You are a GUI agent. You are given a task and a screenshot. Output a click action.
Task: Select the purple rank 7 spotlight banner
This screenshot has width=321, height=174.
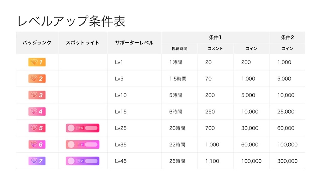pos(82,161)
